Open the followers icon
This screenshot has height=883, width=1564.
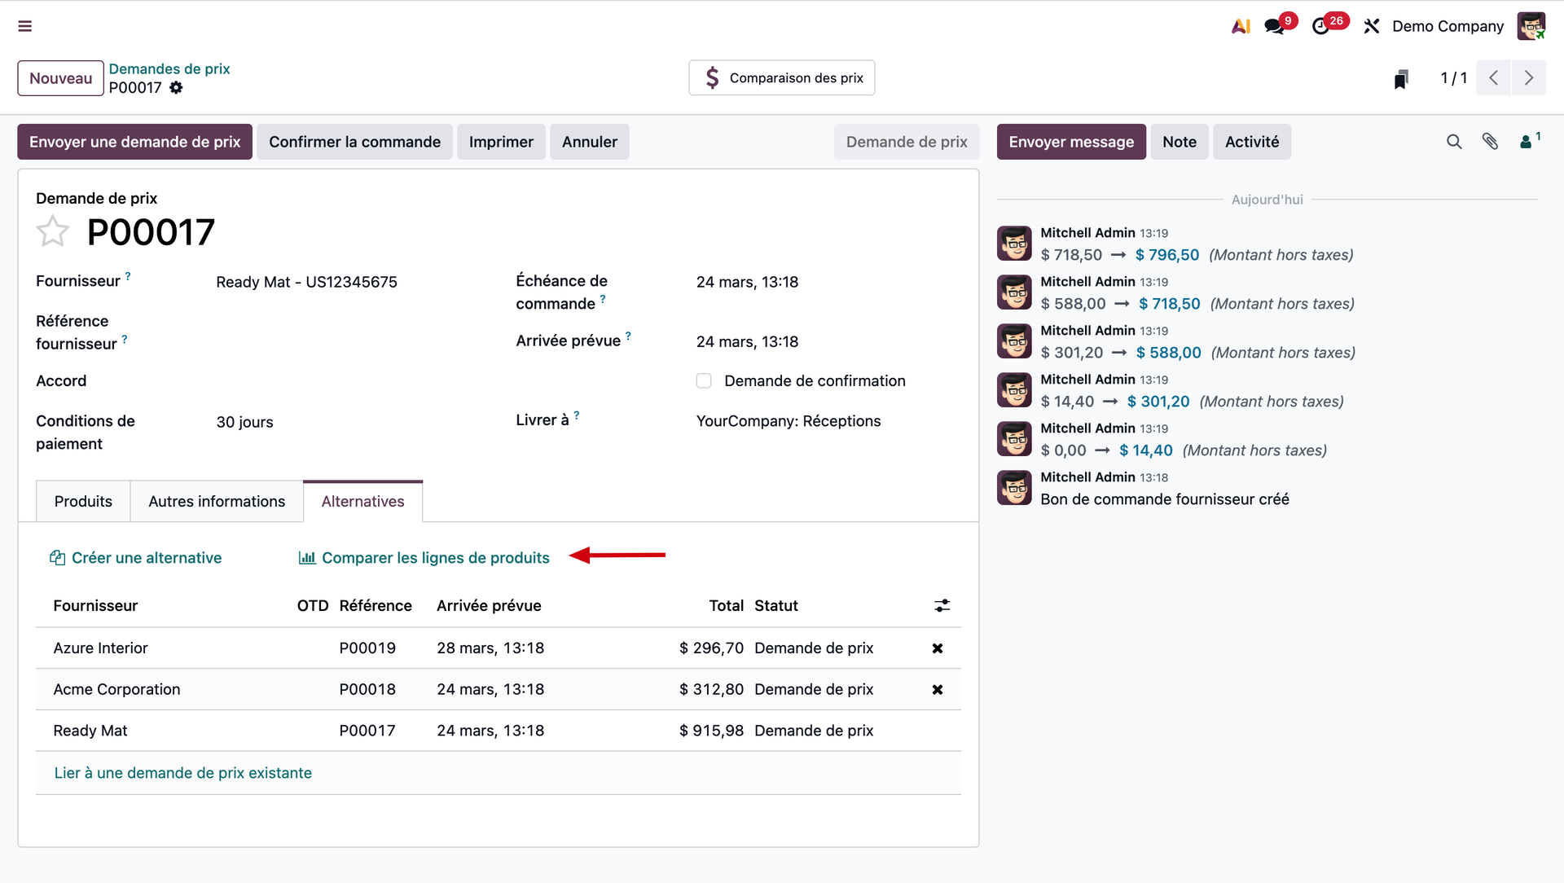1527,142
